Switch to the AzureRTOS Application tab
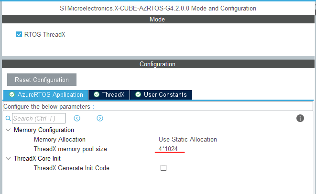 [46, 95]
